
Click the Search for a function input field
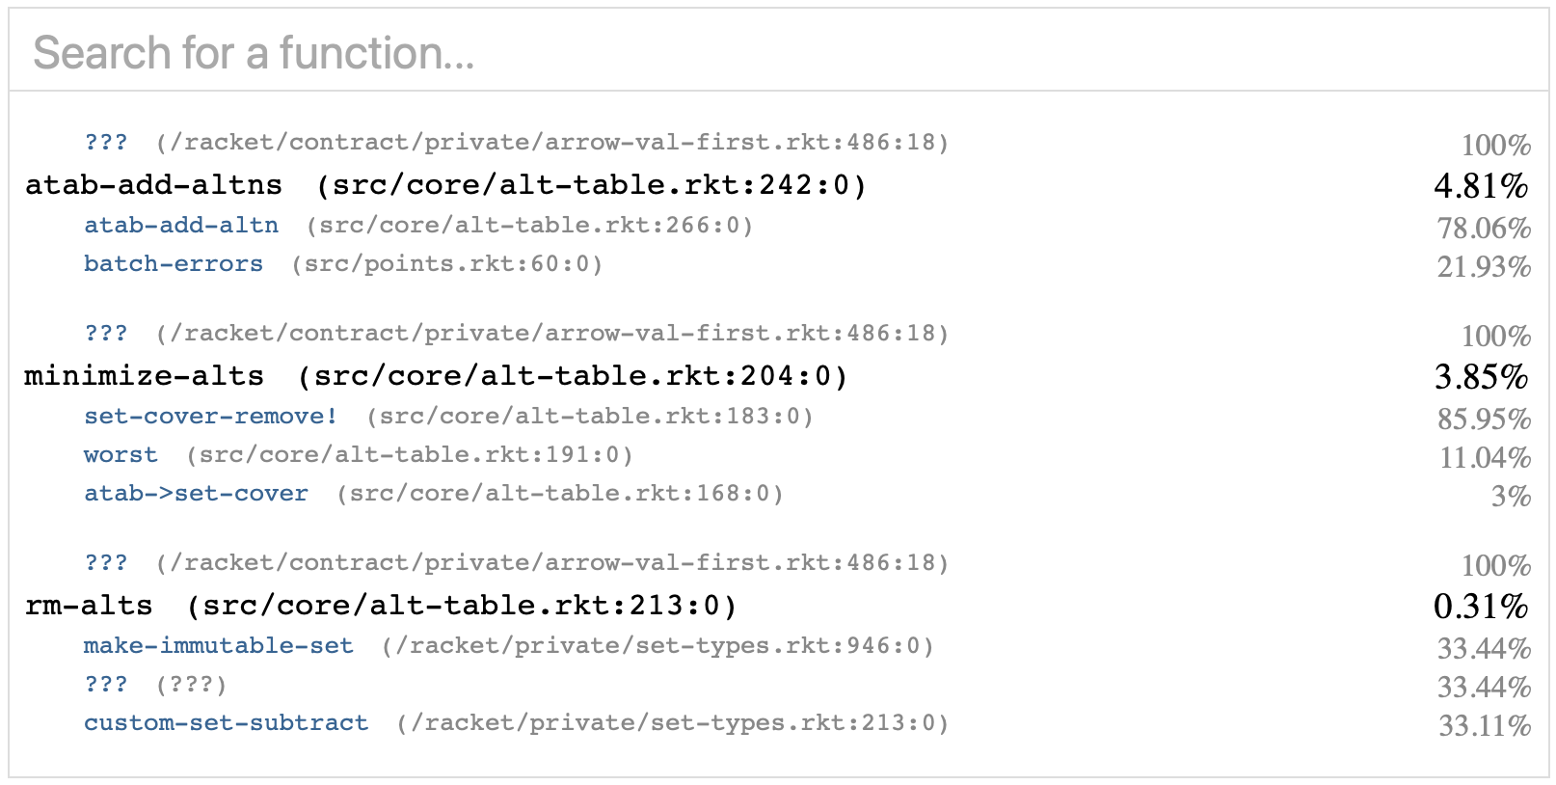coord(779,51)
